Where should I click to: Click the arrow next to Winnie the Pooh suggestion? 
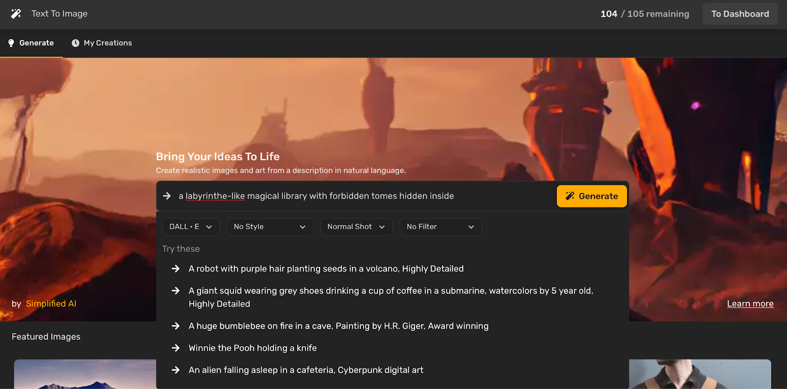(176, 348)
